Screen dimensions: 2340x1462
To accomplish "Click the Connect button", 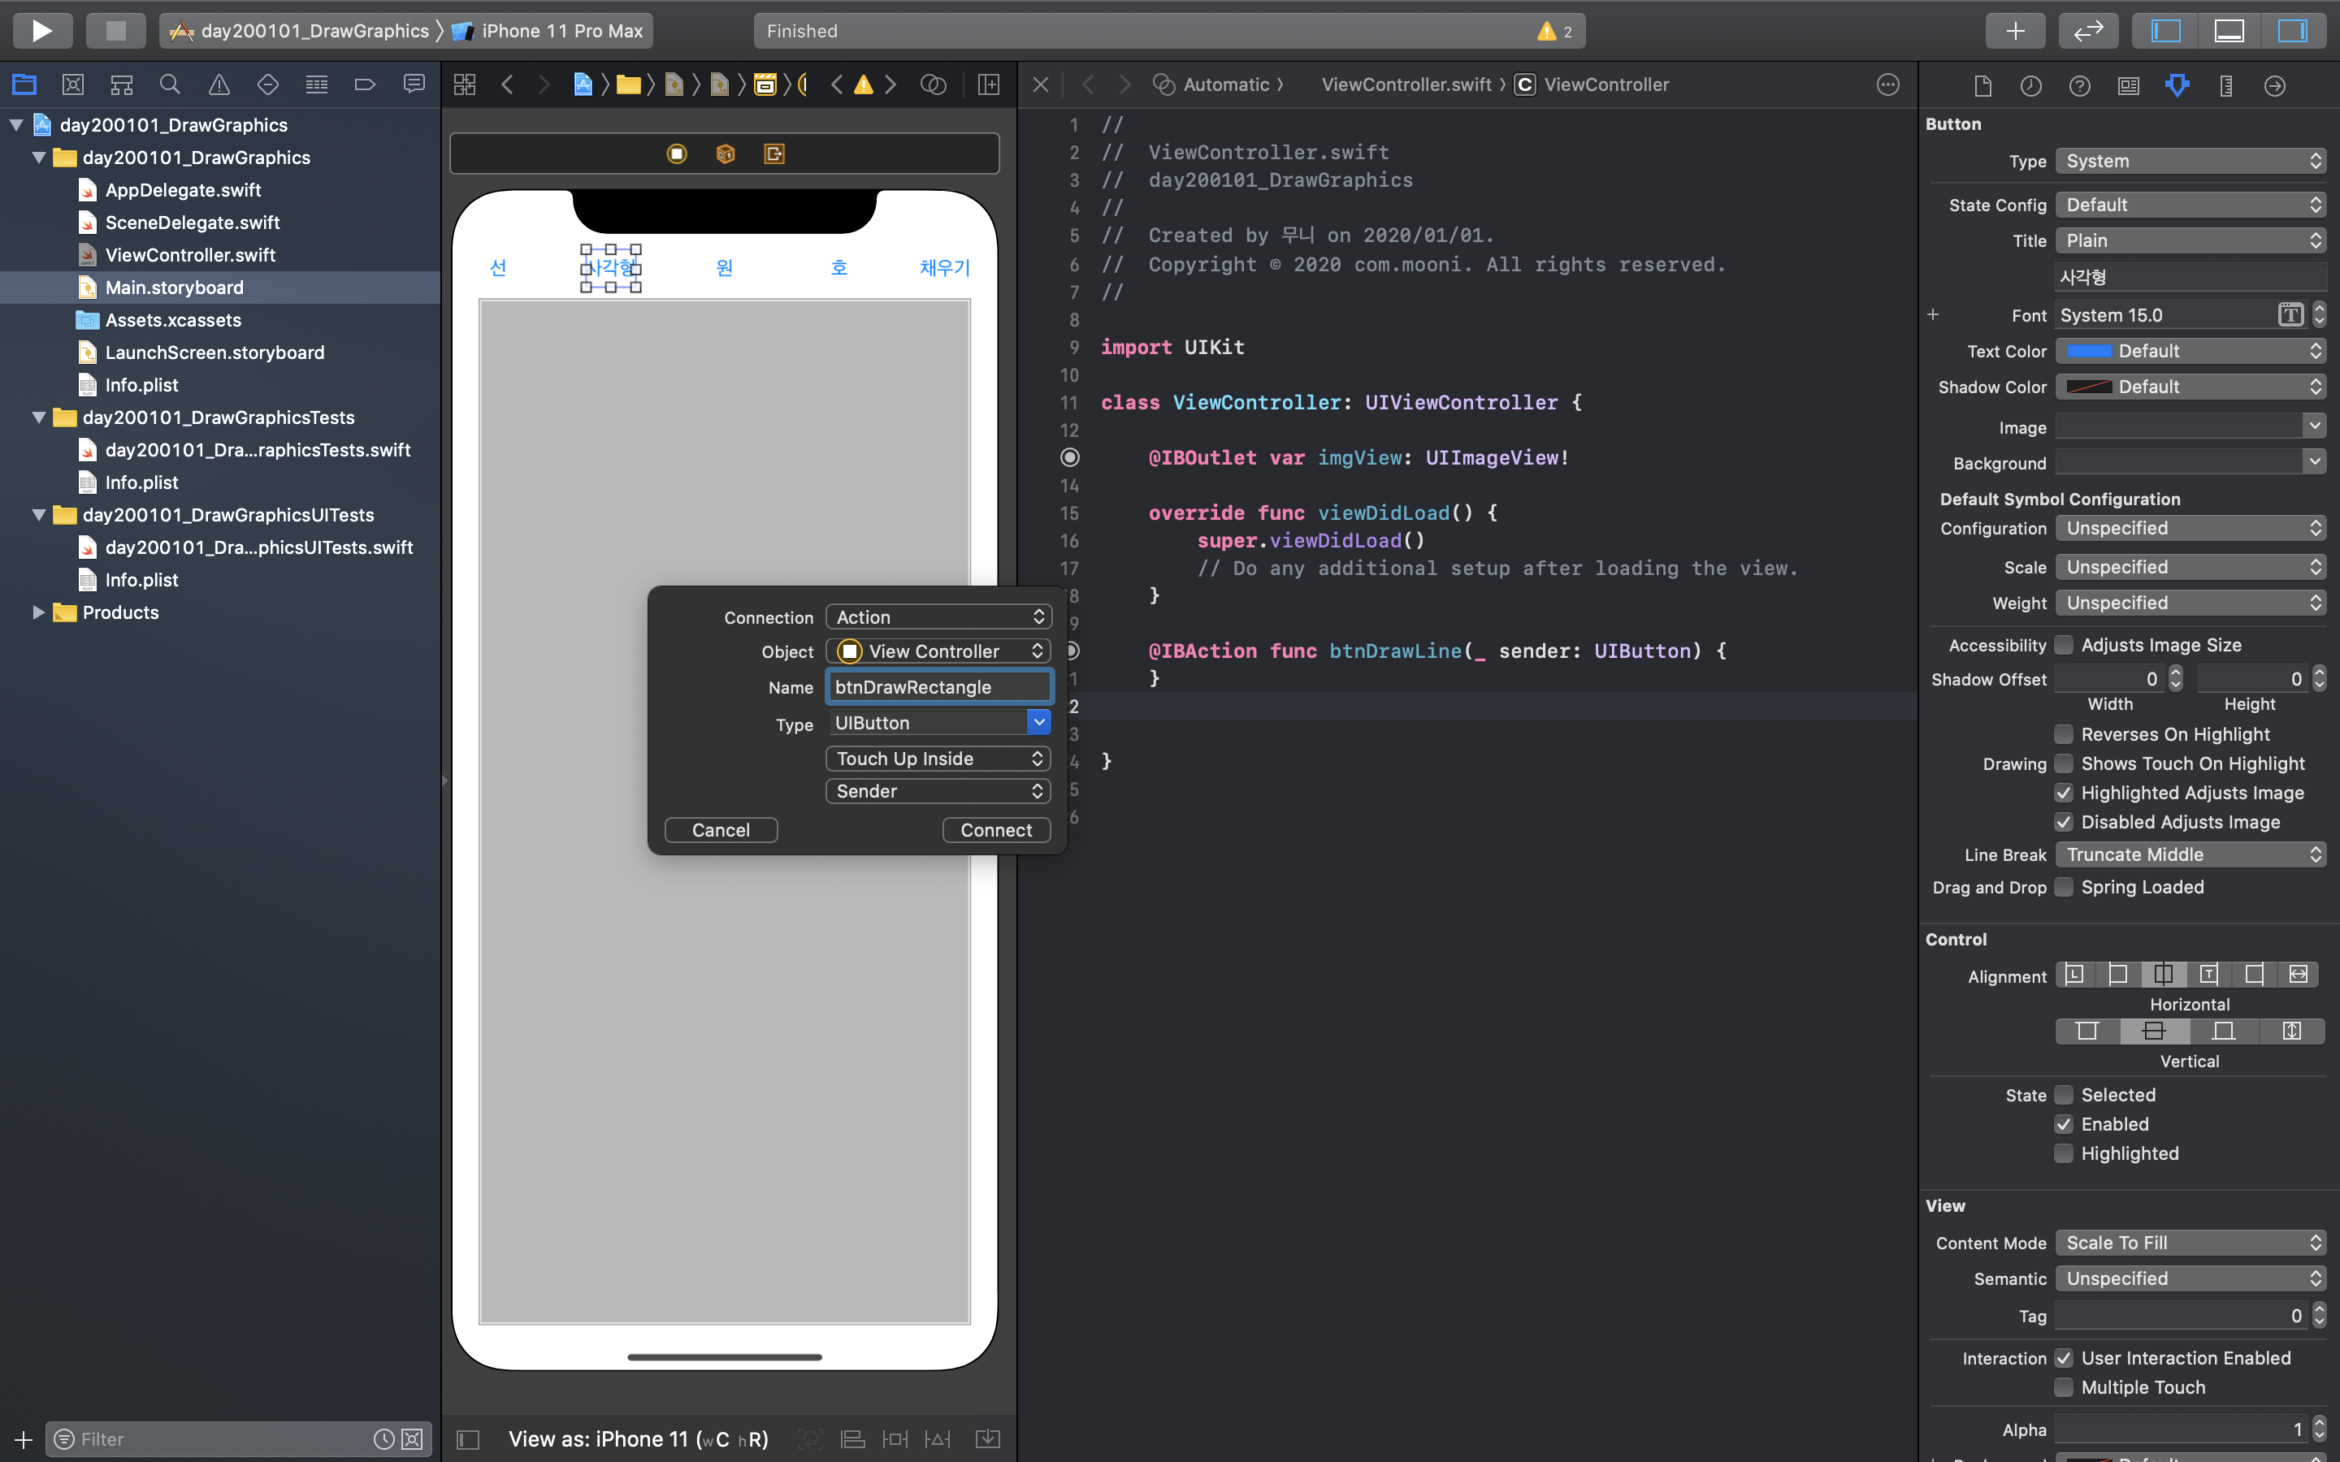I will tap(995, 829).
